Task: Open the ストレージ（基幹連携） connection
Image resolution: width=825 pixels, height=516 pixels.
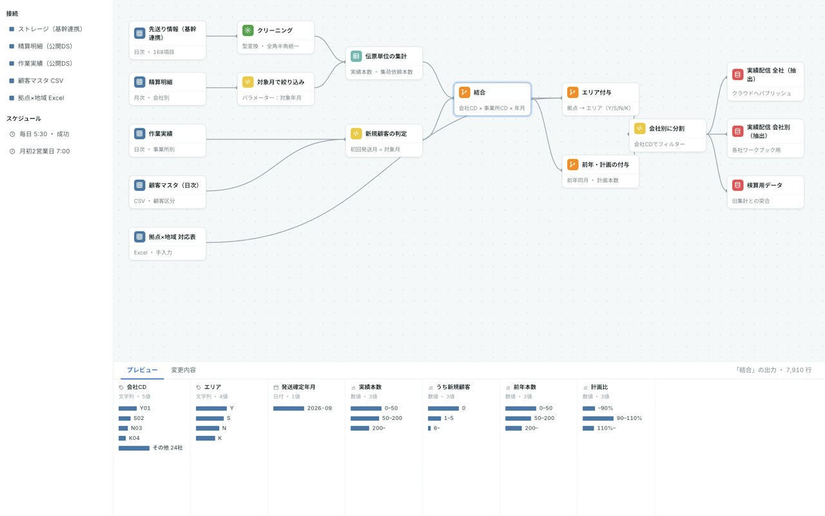Action: (x=56, y=29)
